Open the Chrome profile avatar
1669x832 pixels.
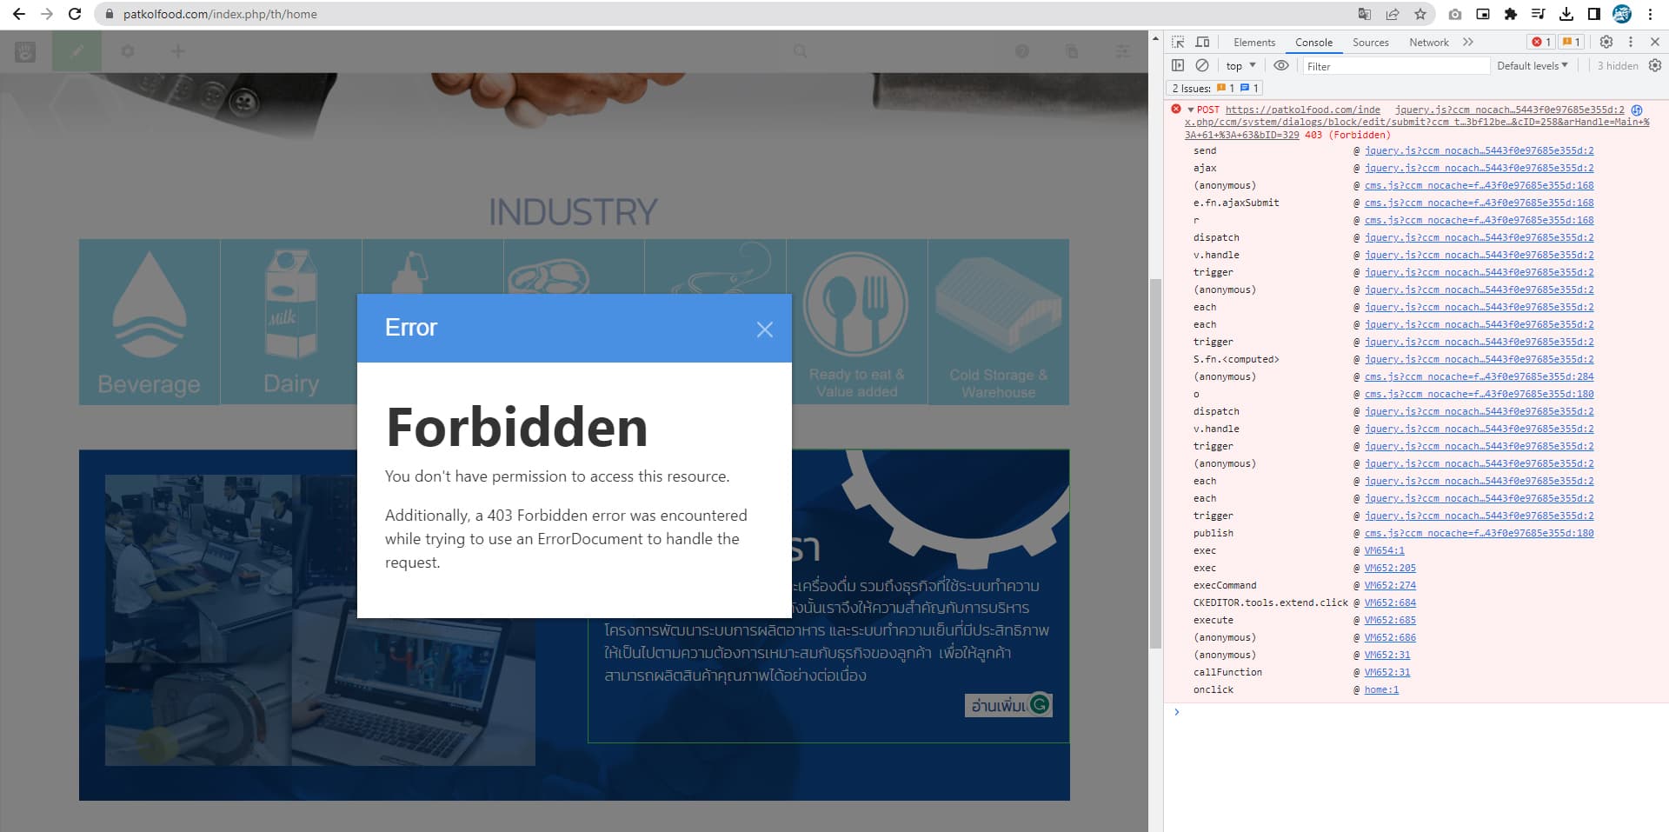coord(1622,14)
